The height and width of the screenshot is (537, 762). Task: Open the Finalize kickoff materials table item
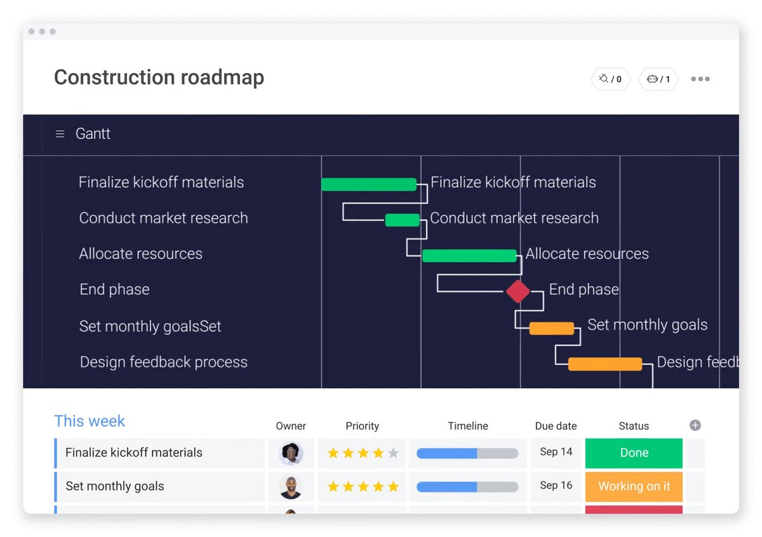(134, 453)
